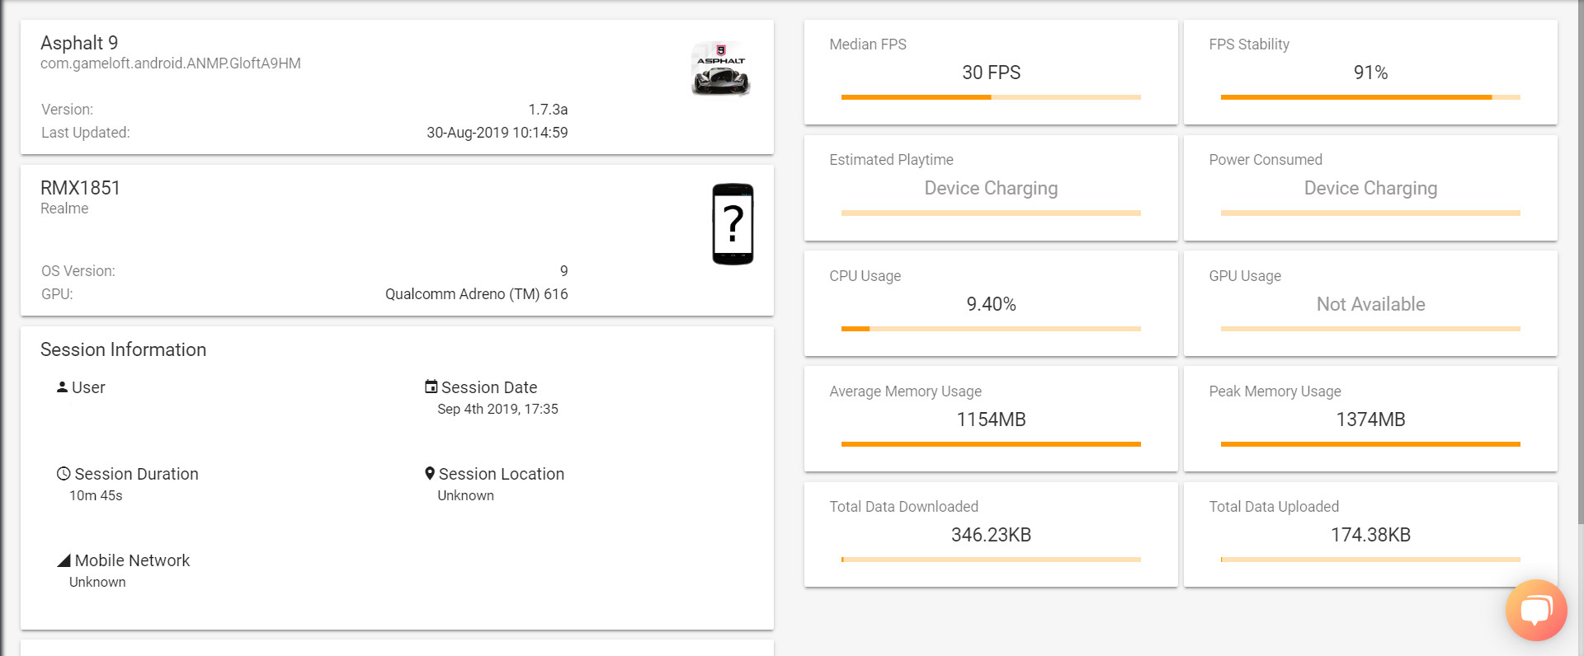Click the Asphalt 9 app icon

721,68
